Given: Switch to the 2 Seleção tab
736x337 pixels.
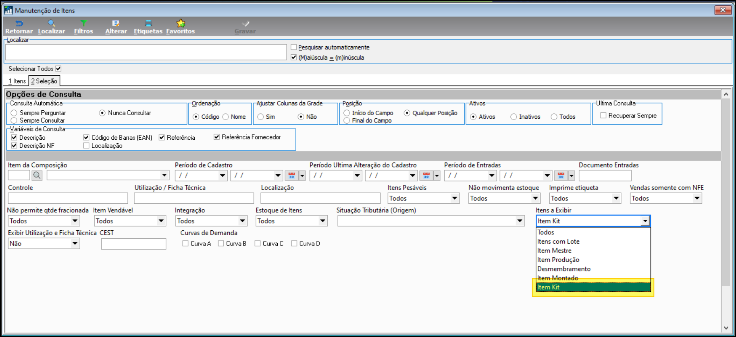Looking at the screenshot, I should coord(44,81).
